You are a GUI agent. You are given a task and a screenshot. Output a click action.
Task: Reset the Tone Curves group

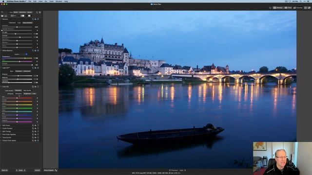point(33,138)
